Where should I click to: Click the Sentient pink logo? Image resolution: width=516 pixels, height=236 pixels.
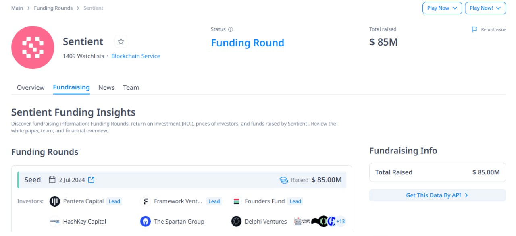coord(33,48)
